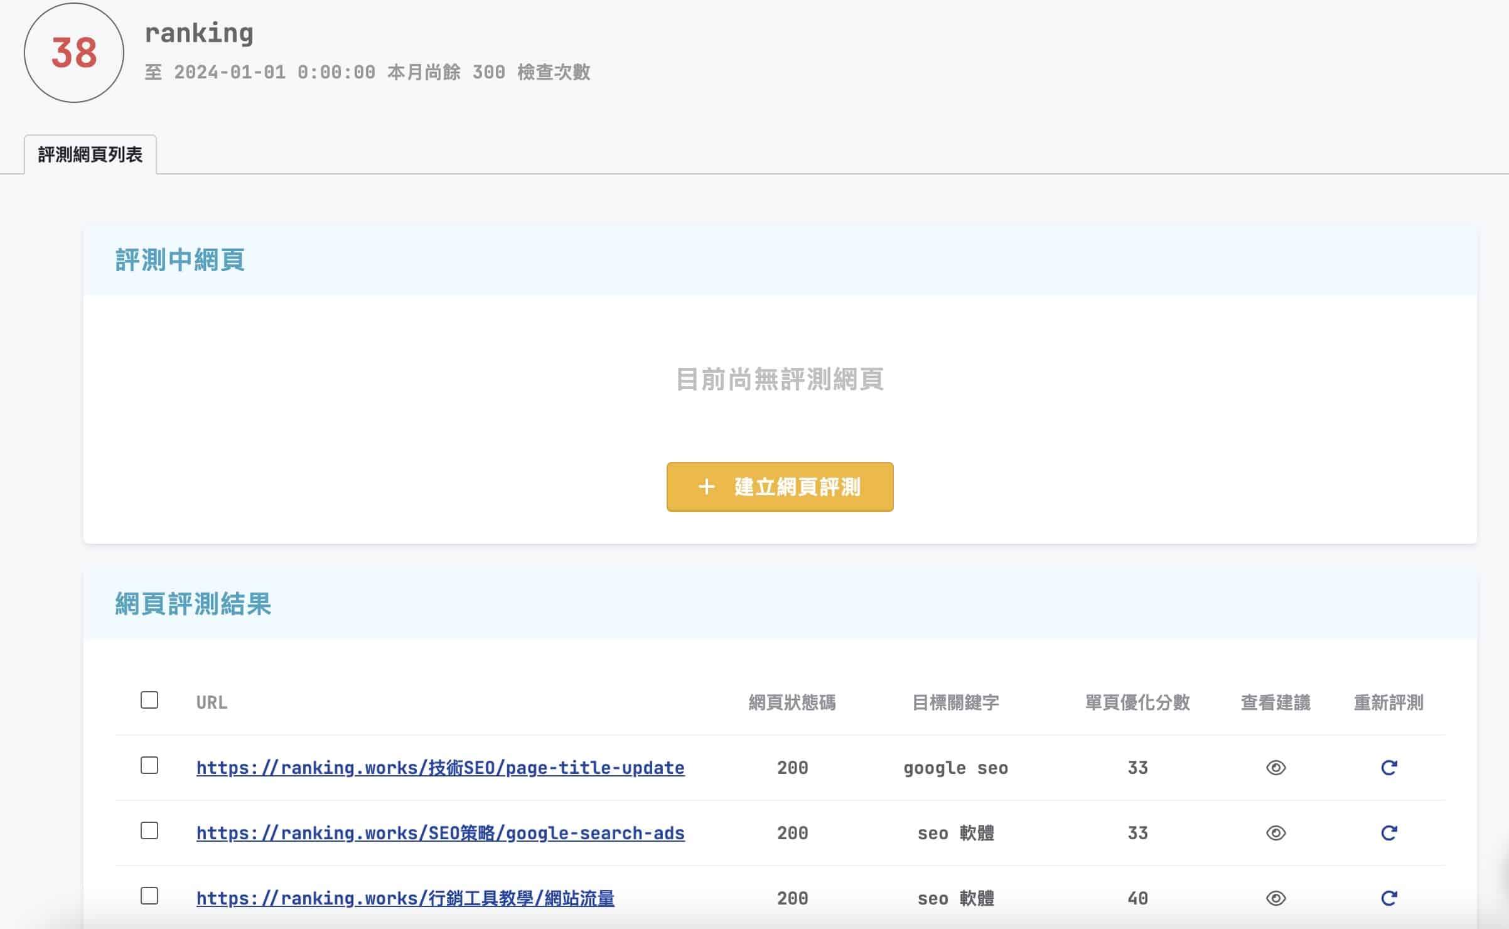Screen dimensions: 1509x929
Task: View suggestions for 網站流量 row
Action: 1275,898
